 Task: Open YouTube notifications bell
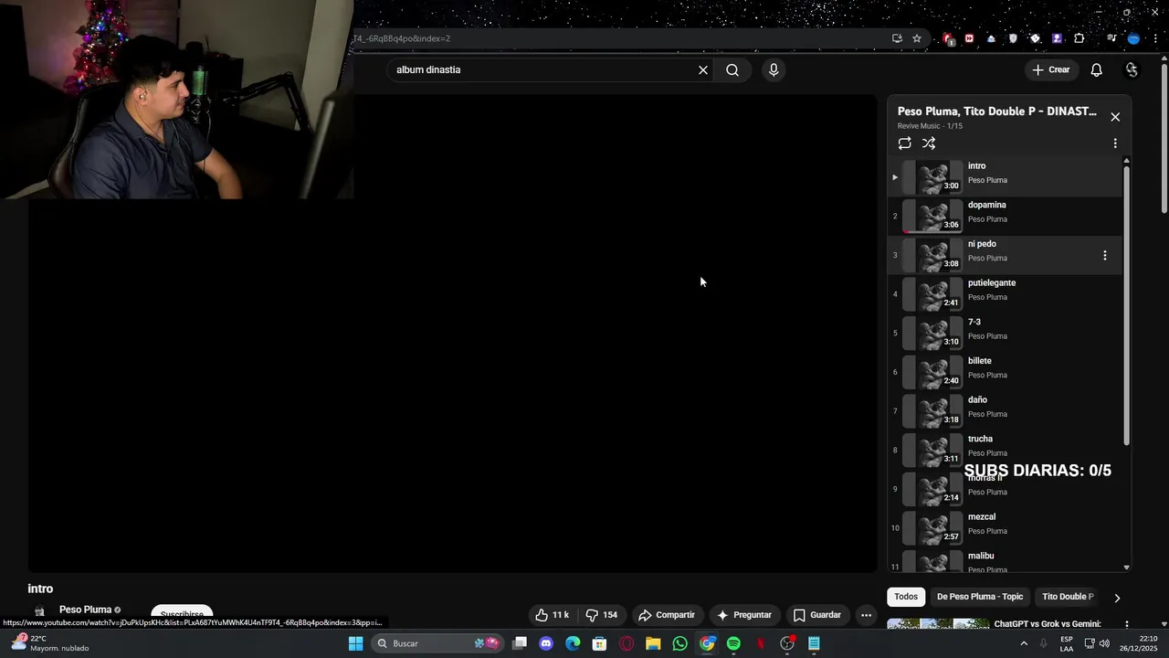click(x=1097, y=70)
